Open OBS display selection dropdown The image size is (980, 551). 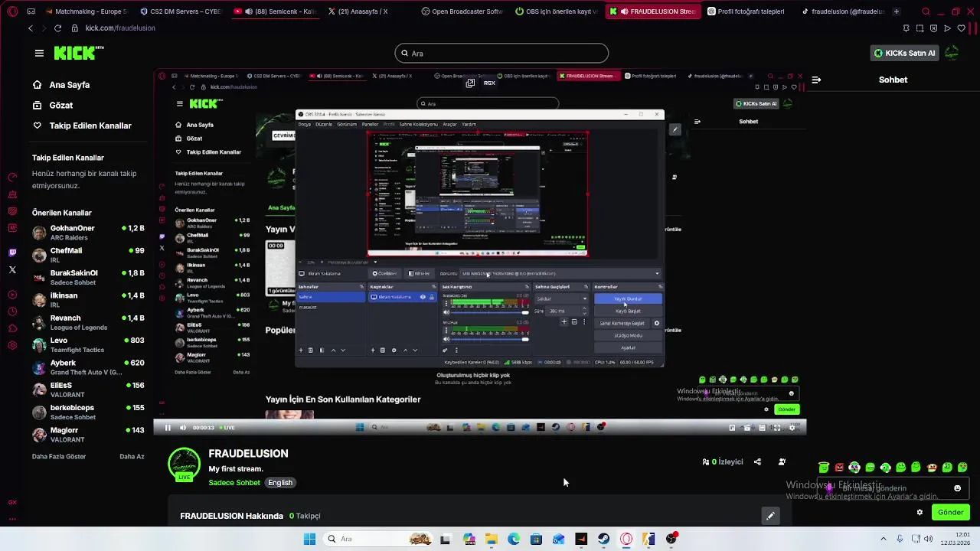tap(560, 273)
